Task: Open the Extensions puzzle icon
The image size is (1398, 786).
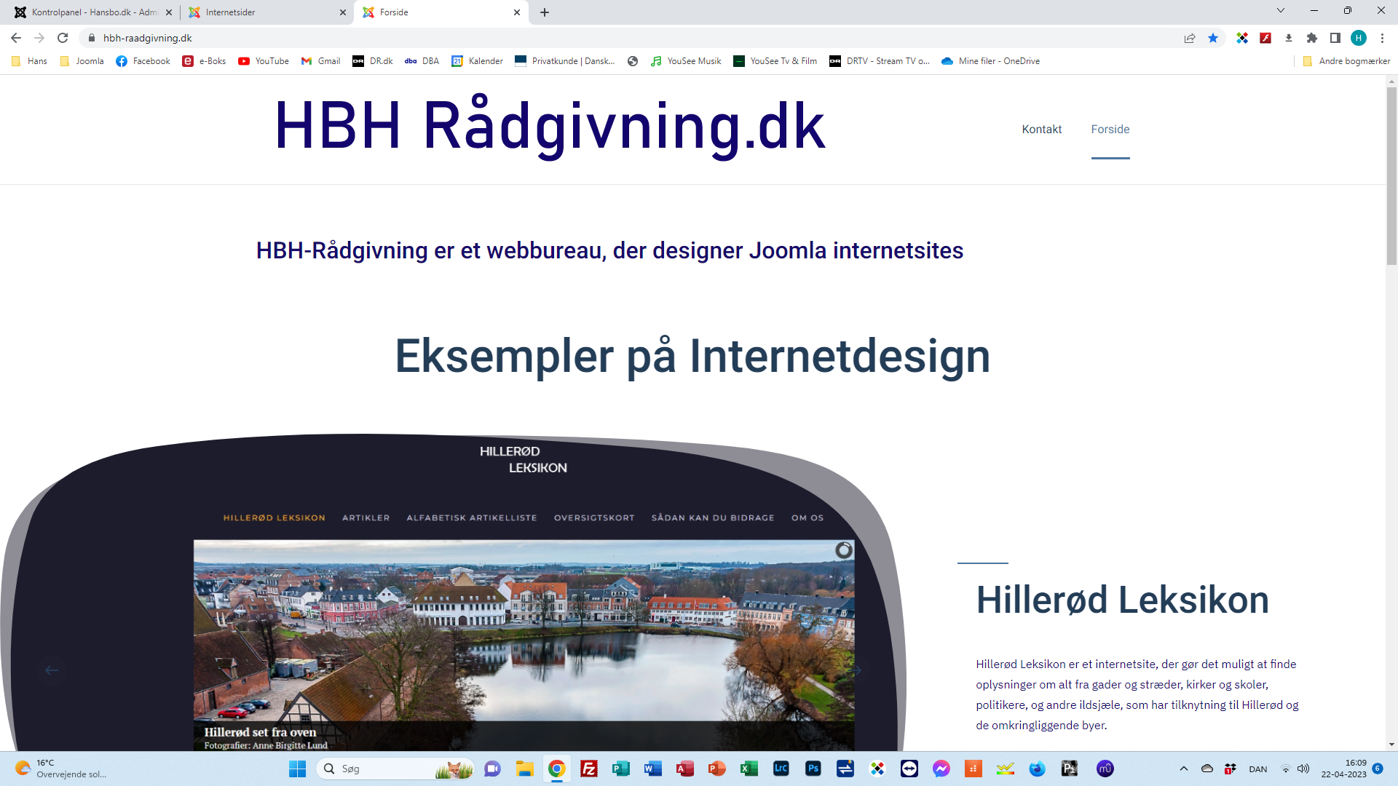Action: (1312, 38)
